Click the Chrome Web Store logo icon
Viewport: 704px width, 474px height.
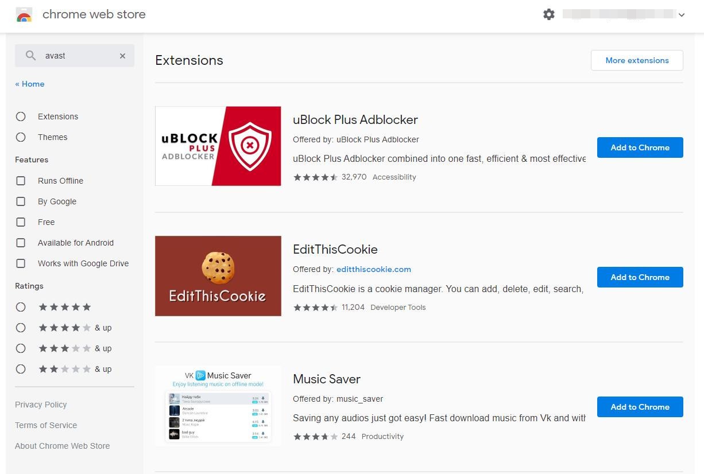pyautogui.click(x=24, y=14)
